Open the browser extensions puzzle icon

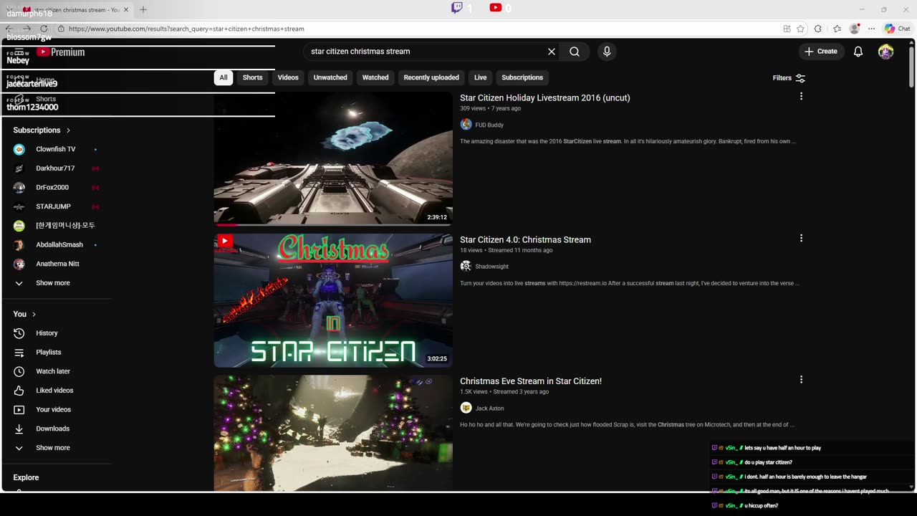click(818, 29)
